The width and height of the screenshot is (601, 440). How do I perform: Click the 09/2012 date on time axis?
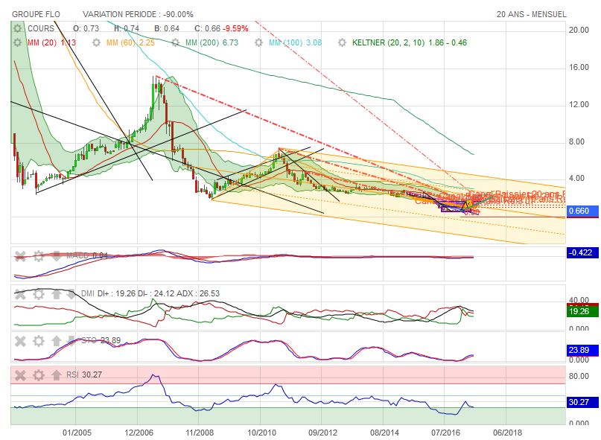pyautogui.click(x=322, y=433)
